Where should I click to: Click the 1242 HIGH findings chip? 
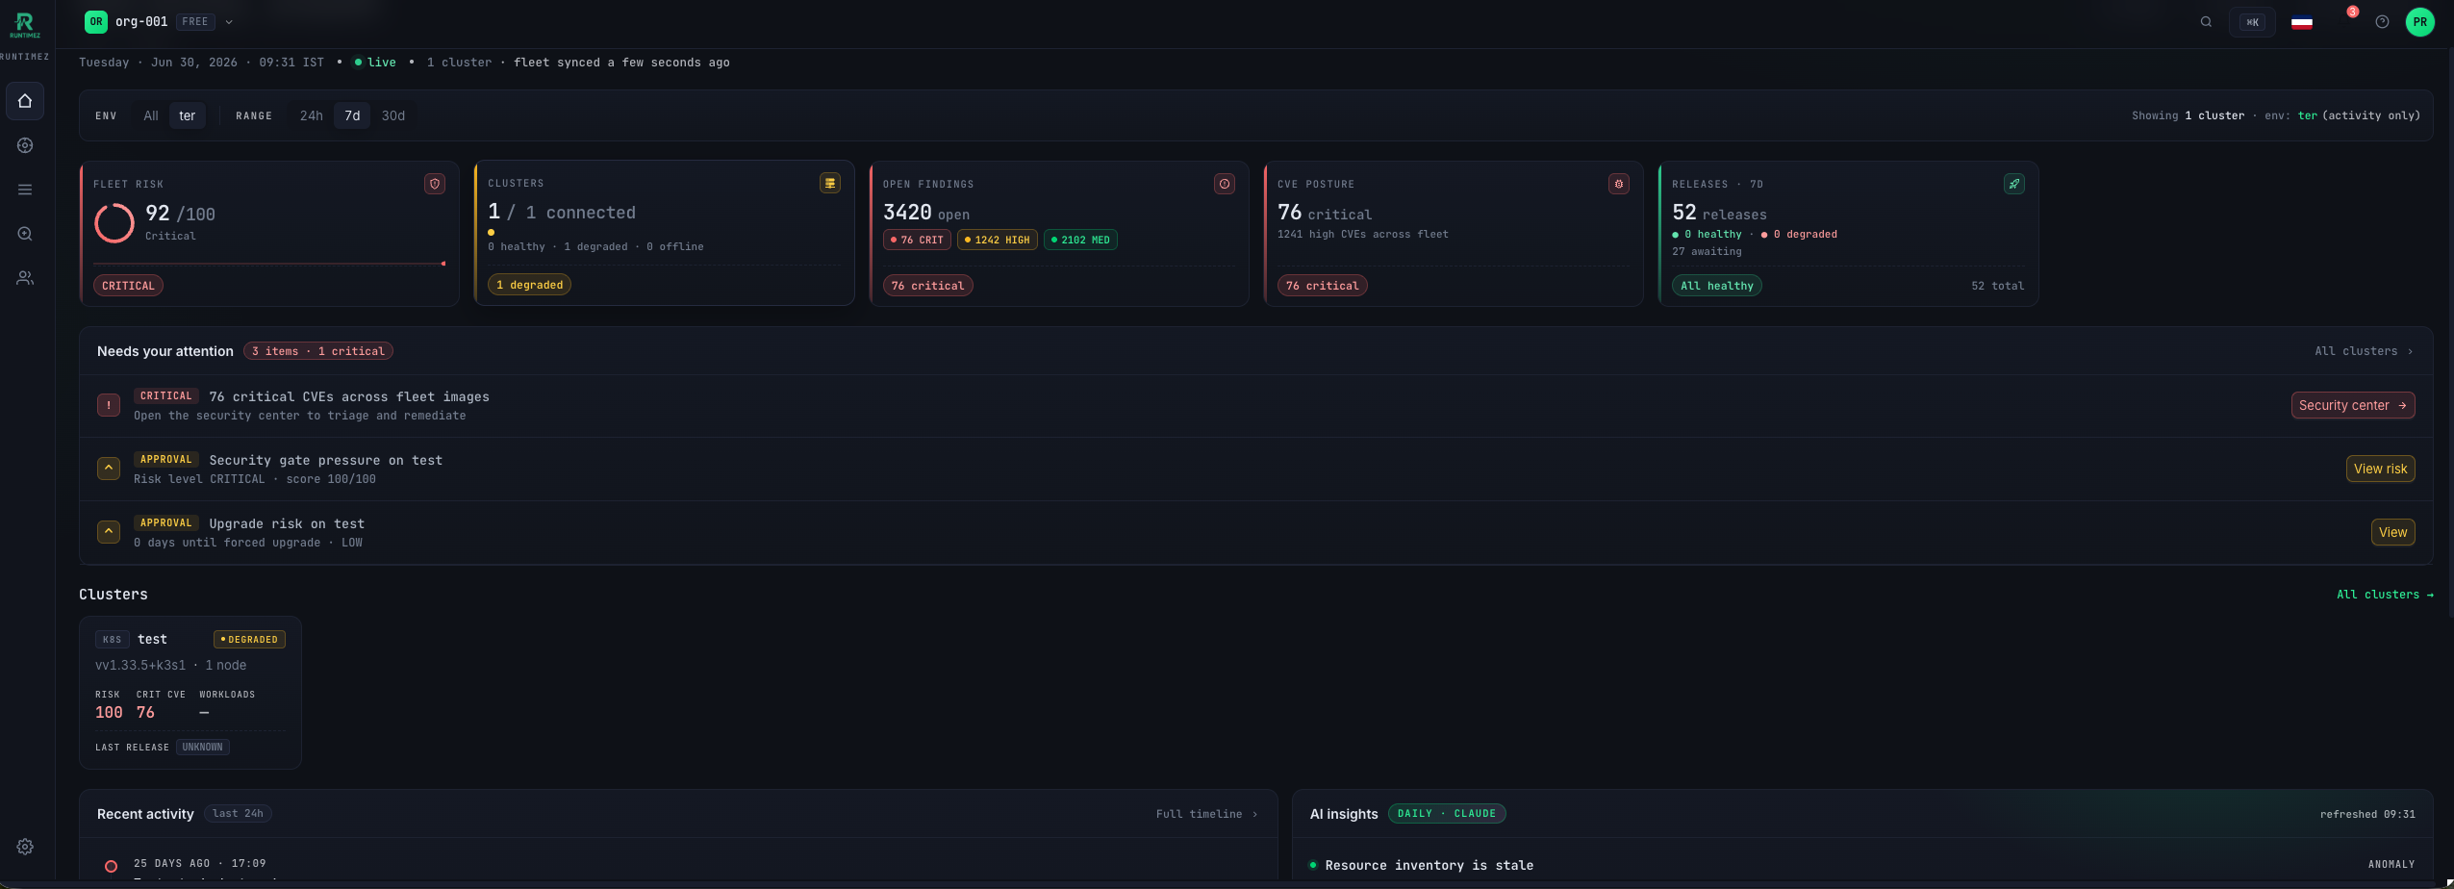point(998,240)
